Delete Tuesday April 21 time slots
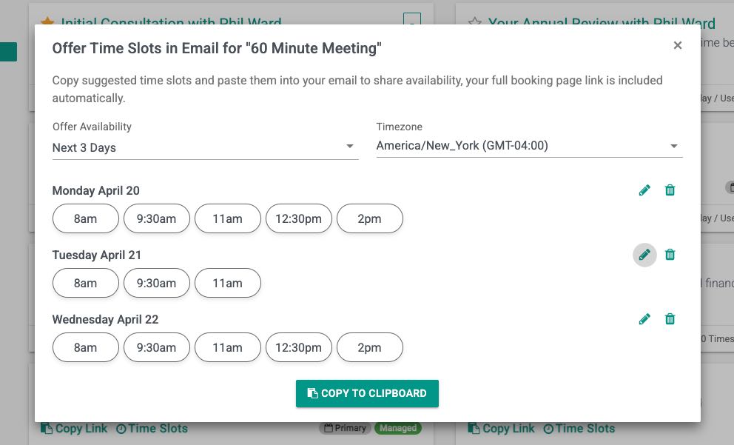Screen dimensions: 734x445 (670, 255)
